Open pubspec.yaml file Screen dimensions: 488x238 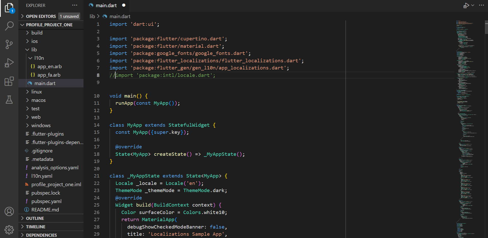pos(51,201)
